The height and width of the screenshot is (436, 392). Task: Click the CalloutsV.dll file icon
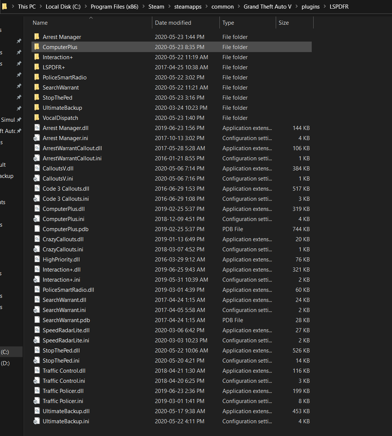tap(37, 168)
